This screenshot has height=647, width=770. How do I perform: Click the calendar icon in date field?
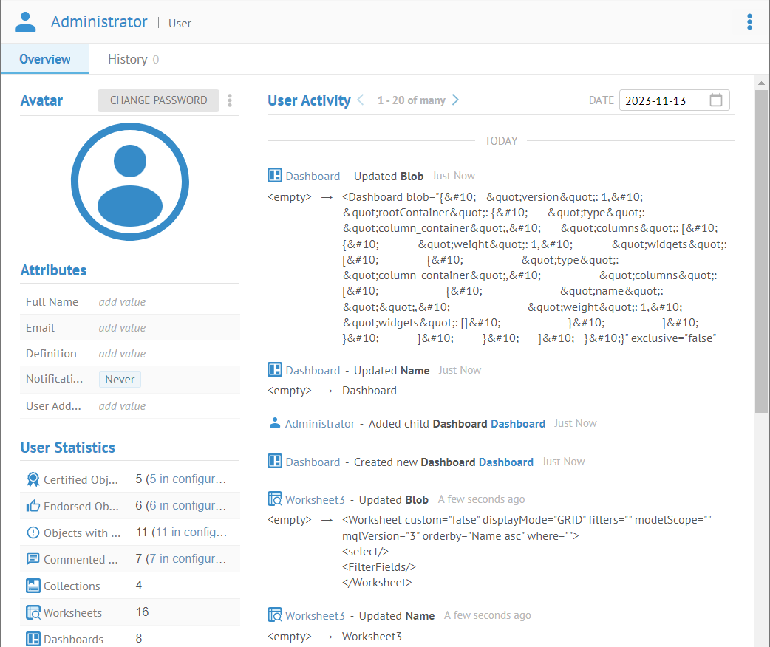[x=715, y=100]
